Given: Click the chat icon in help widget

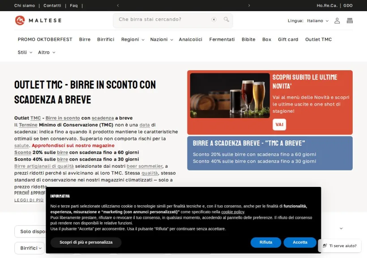Looking at the screenshot, I should [x=324, y=245].
